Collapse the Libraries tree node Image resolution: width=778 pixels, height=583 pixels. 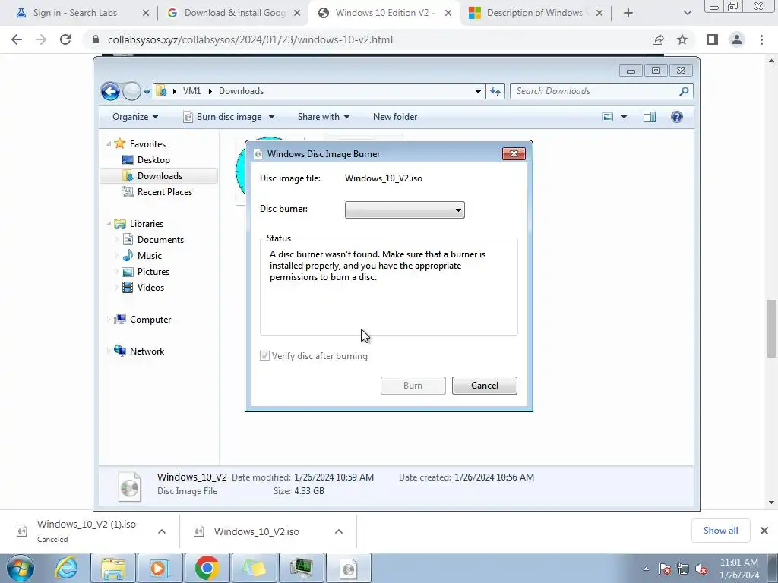pos(109,224)
